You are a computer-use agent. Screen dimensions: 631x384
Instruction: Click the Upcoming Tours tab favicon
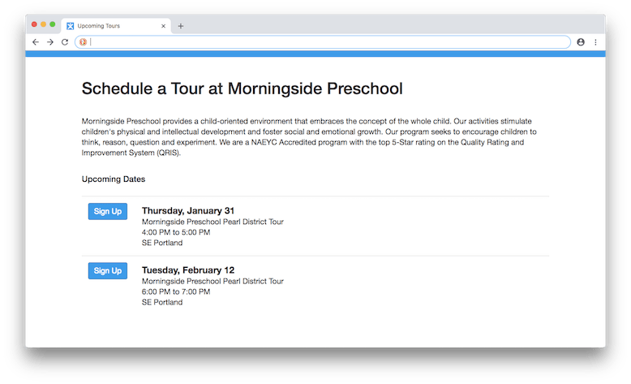[x=71, y=26]
